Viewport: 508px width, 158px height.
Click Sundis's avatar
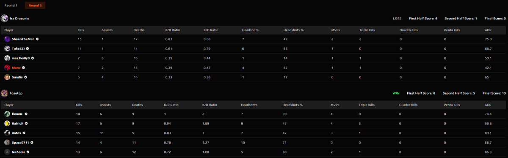pyautogui.click(x=7, y=77)
